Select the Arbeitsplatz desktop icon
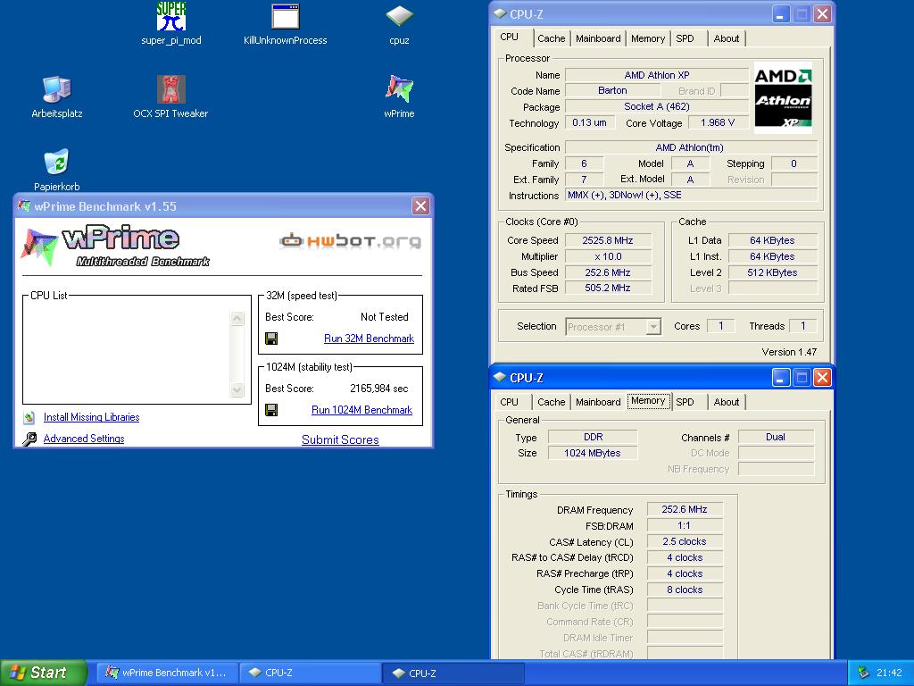This screenshot has height=686, width=914. 56,90
